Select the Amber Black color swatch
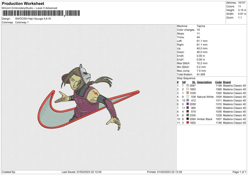Viewport: 248px width, 175px height. pyautogui.click(x=188, y=119)
